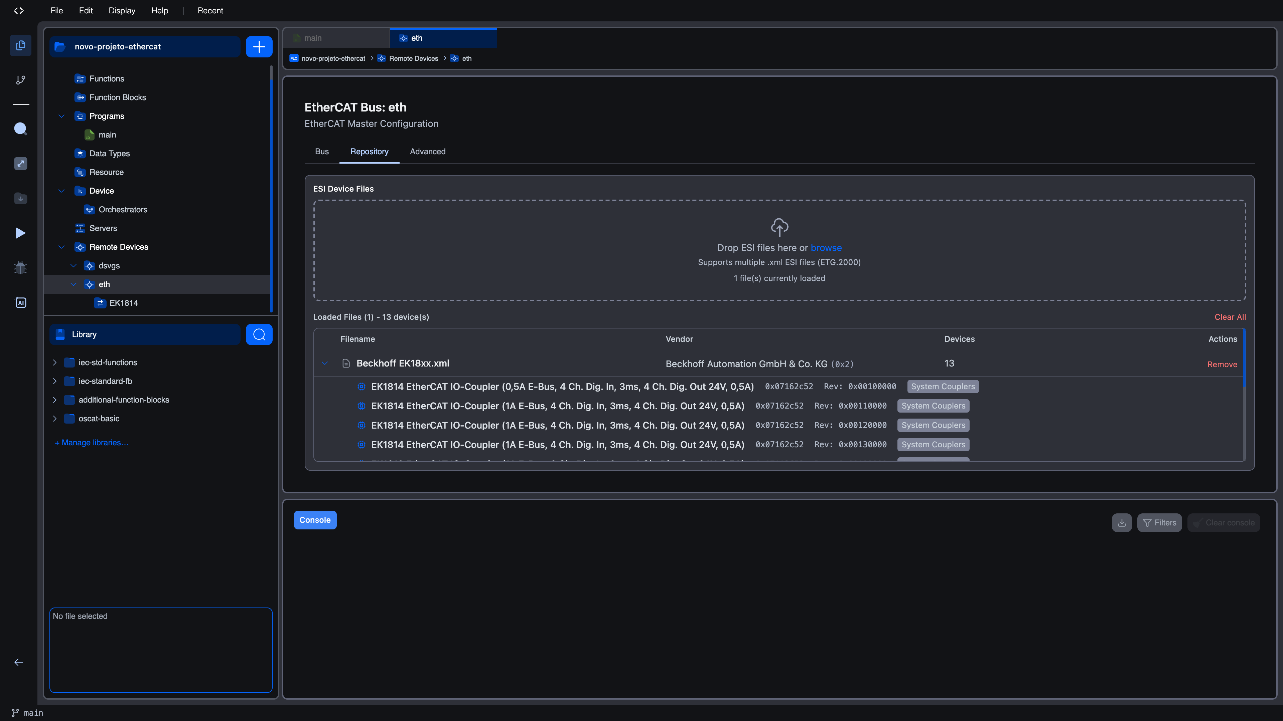This screenshot has height=721, width=1283.
Task: Open console Filters
Action: [1159, 522]
